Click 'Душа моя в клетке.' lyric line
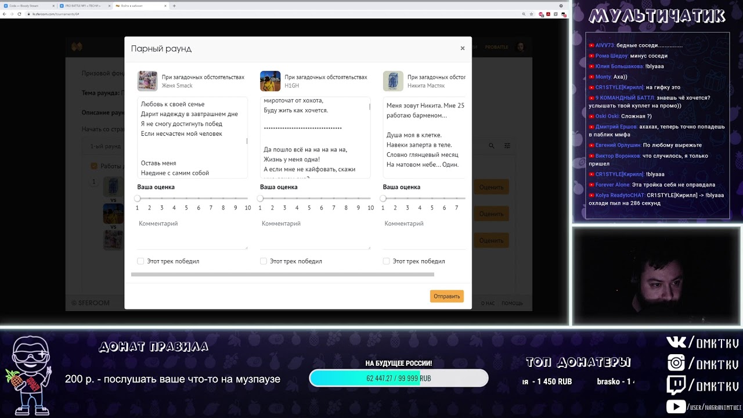Screen dimensions: 743x418 414,135
